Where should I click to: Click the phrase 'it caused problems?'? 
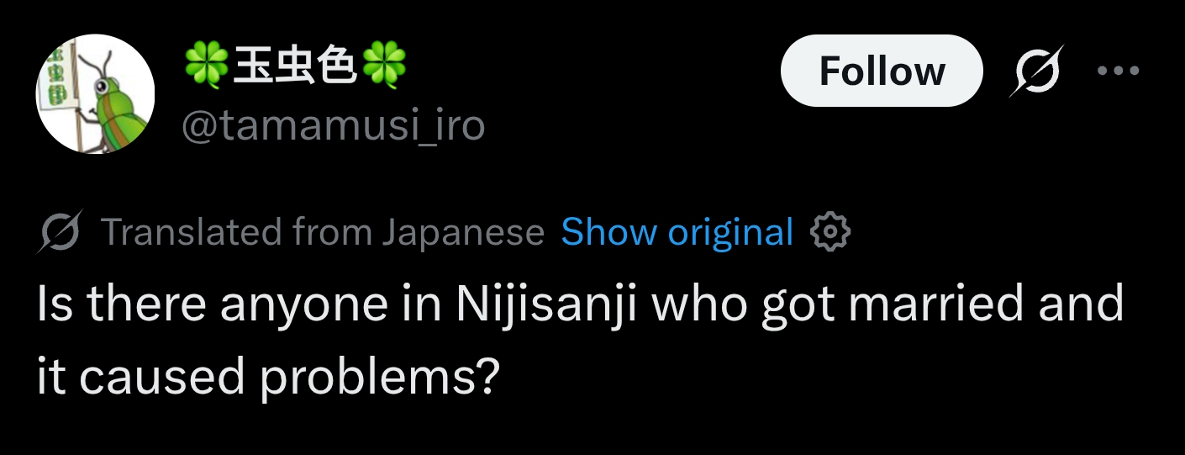[x=268, y=377]
